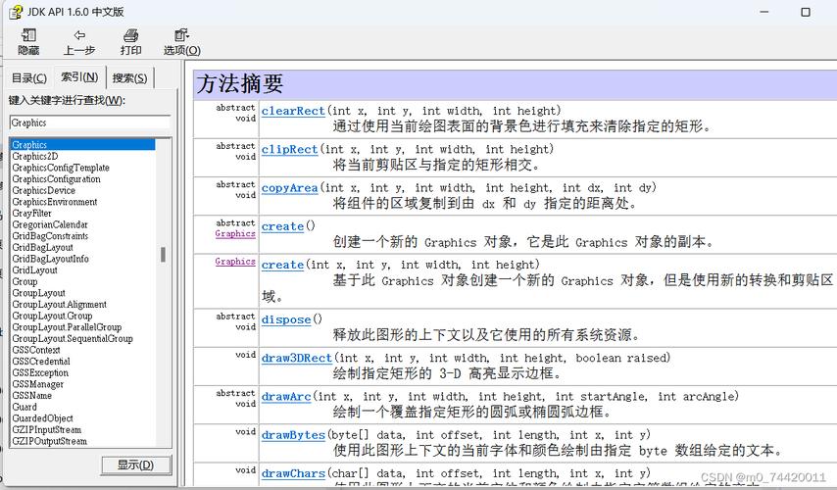
Task: Open the create(int x, int y...) method link
Action: coord(282,265)
